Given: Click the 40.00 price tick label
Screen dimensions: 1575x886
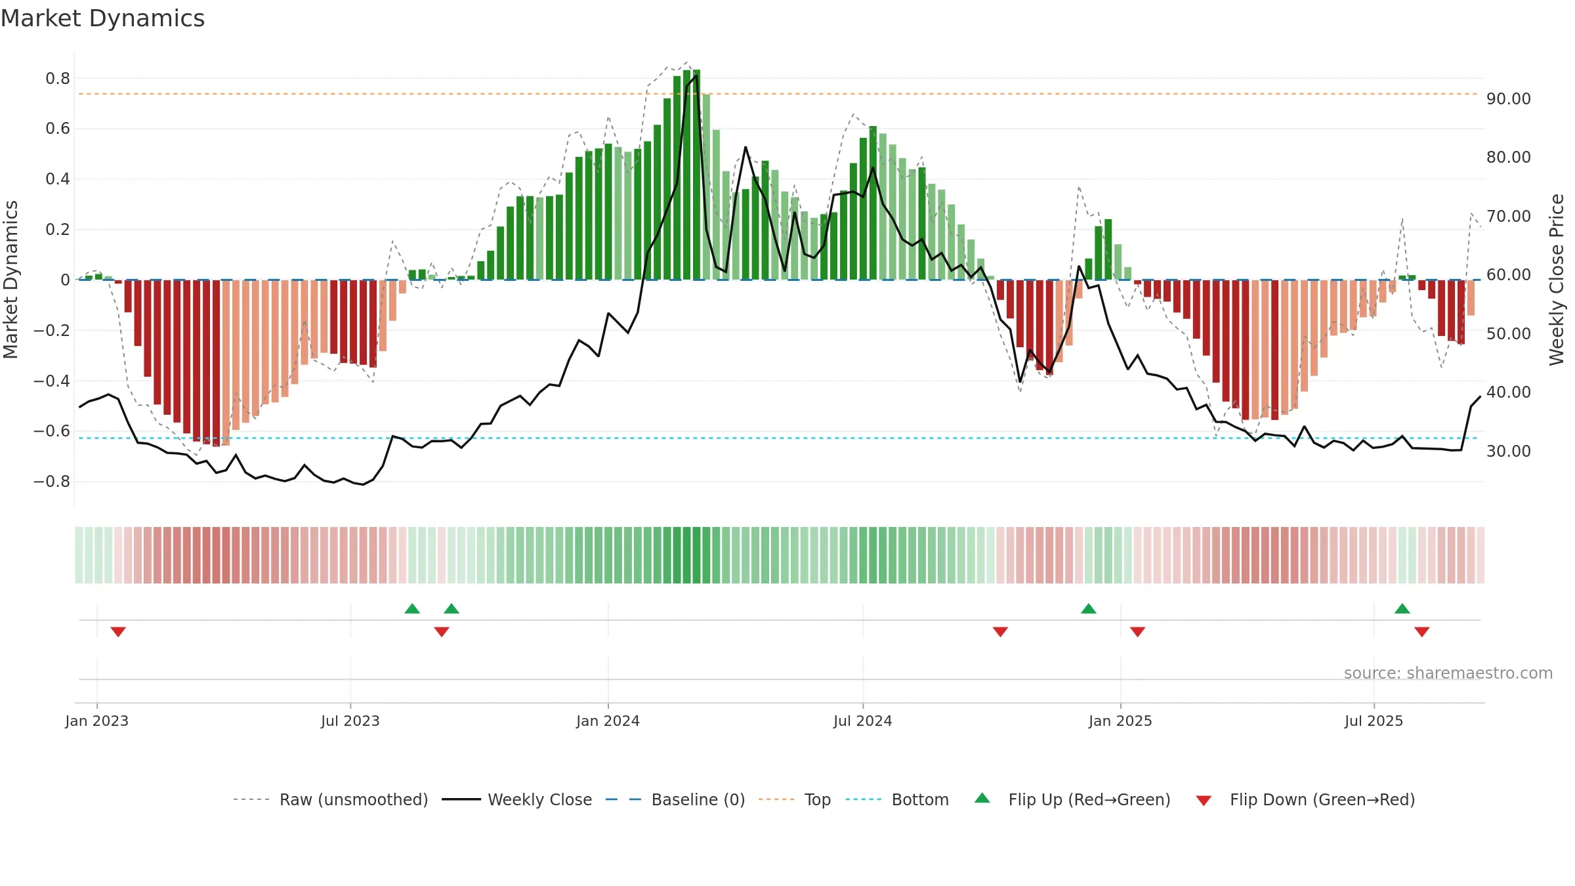Looking at the screenshot, I should [x=1509, y=392].
